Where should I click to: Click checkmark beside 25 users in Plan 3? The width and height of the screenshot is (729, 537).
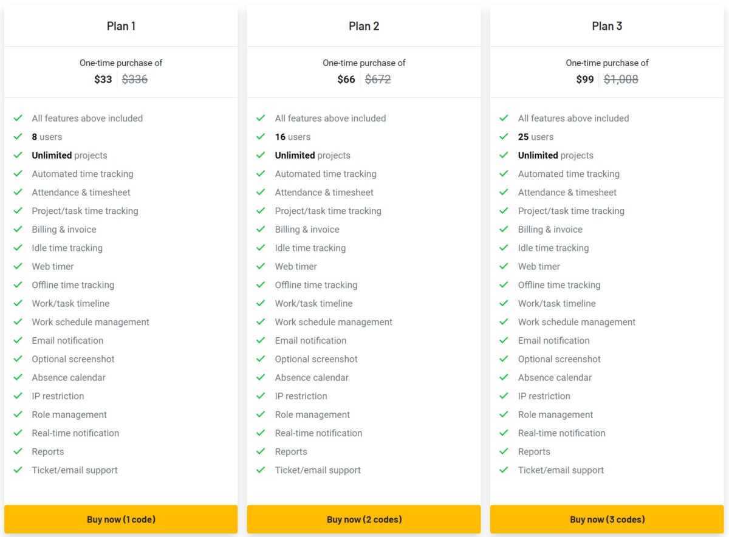504,137
